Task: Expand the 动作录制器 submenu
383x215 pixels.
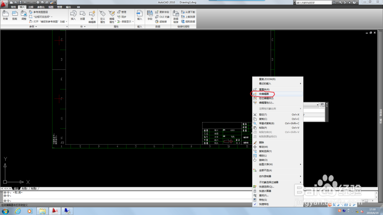Action: coord(278,176)
